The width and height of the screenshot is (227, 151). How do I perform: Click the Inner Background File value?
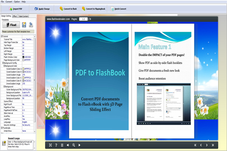click(x=28, y=96)
